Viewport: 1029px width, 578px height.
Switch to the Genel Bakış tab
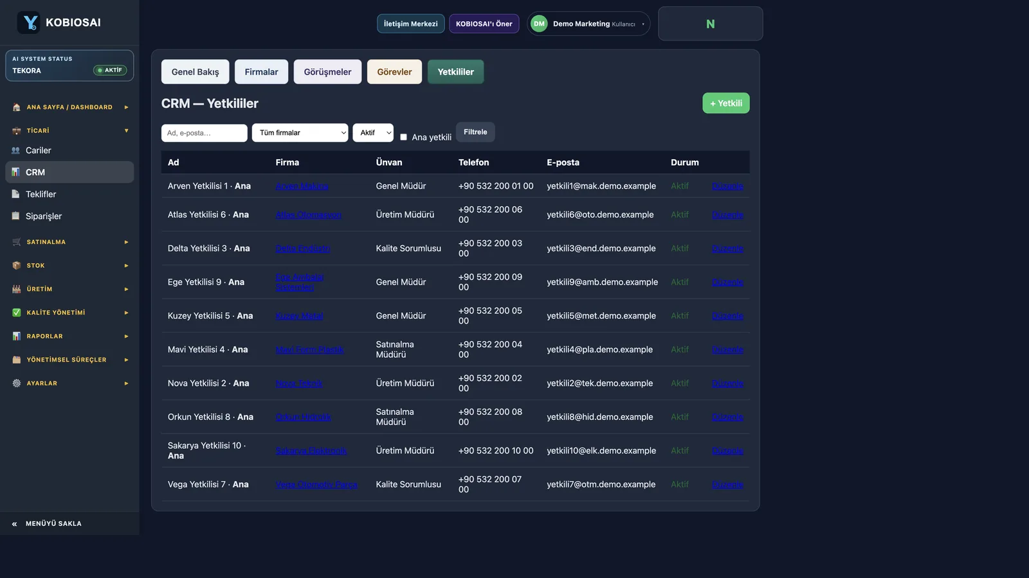195,72
